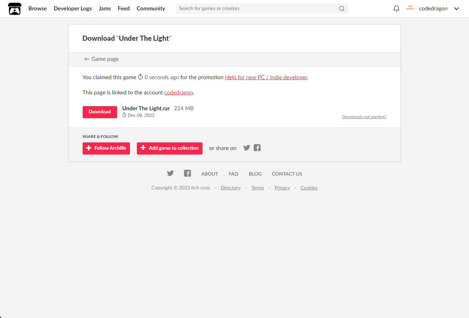Image resolution: width=469 pixels, height=318 pixels.
Task: Return to Game page
Action: (102, 59)
